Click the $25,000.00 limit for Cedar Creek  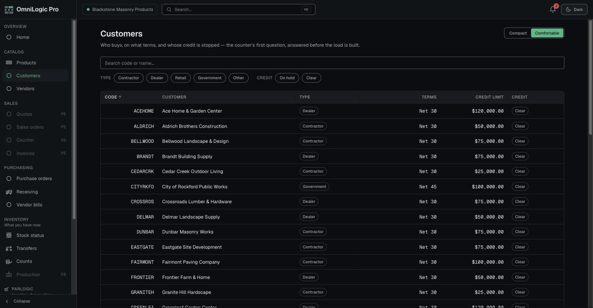tap(489, 171)
